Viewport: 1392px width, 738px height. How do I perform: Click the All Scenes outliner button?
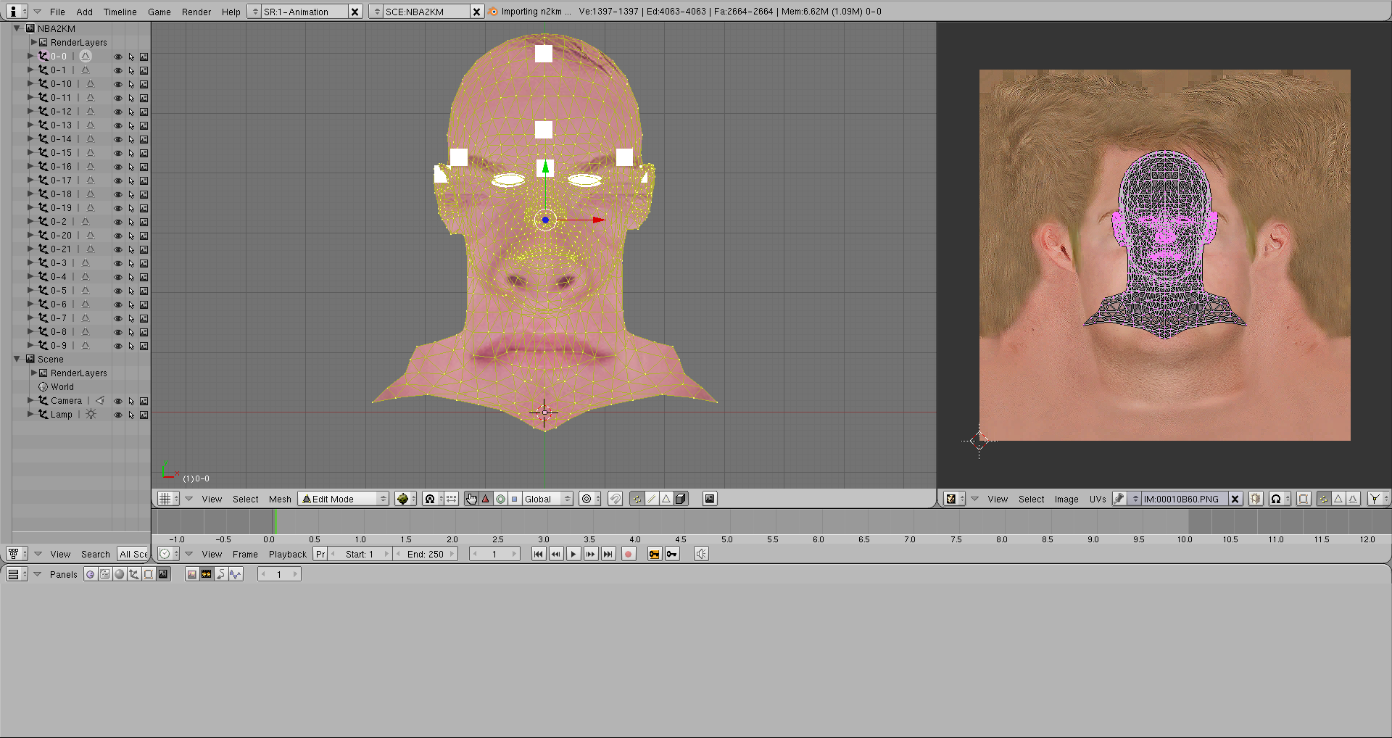coord(133,554)
